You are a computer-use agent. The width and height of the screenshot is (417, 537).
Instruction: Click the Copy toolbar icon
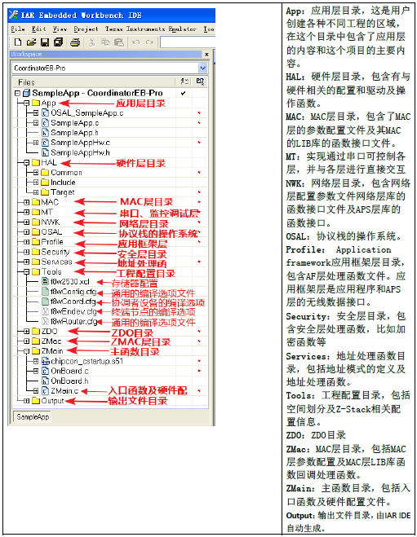[x=105, y=42]
